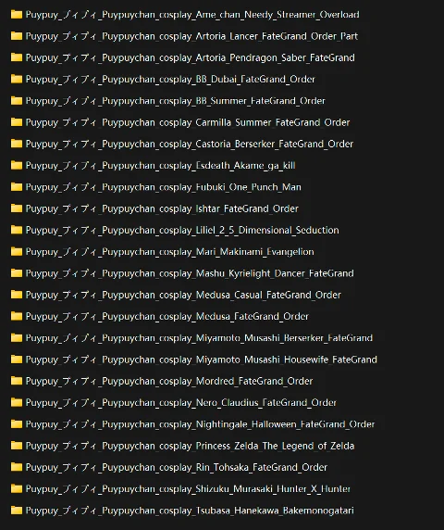Click folder icon next to BB_Dubai folder
This screenshot has height=530, width=444.
(x=17, y=79)
